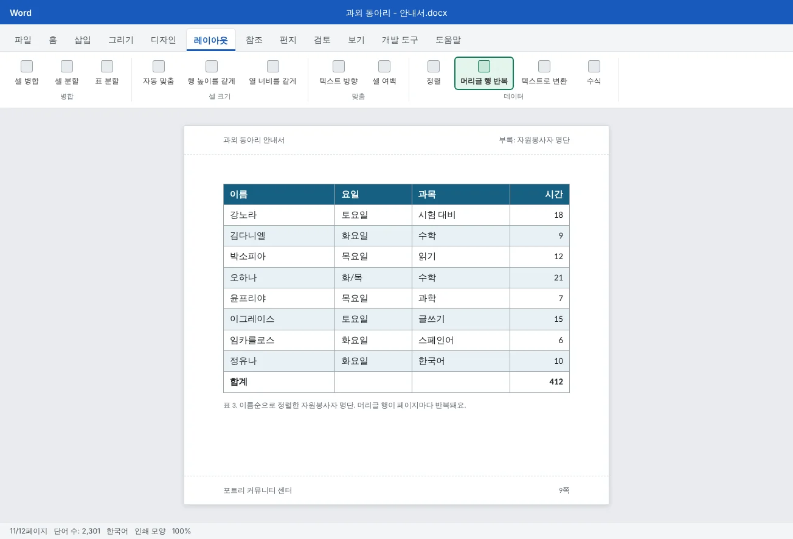Click the 11/12페이지 page indicator

point(29,531)
